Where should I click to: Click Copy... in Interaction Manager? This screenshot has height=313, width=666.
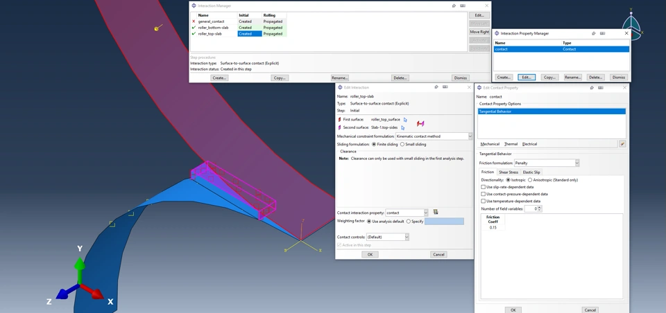[x=280, y=78]
